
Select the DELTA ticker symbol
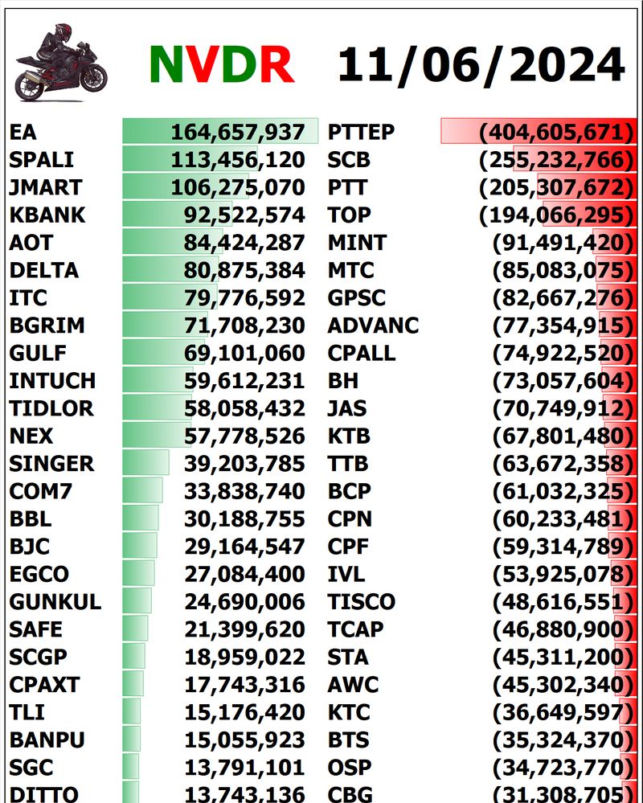click(44, 270)
